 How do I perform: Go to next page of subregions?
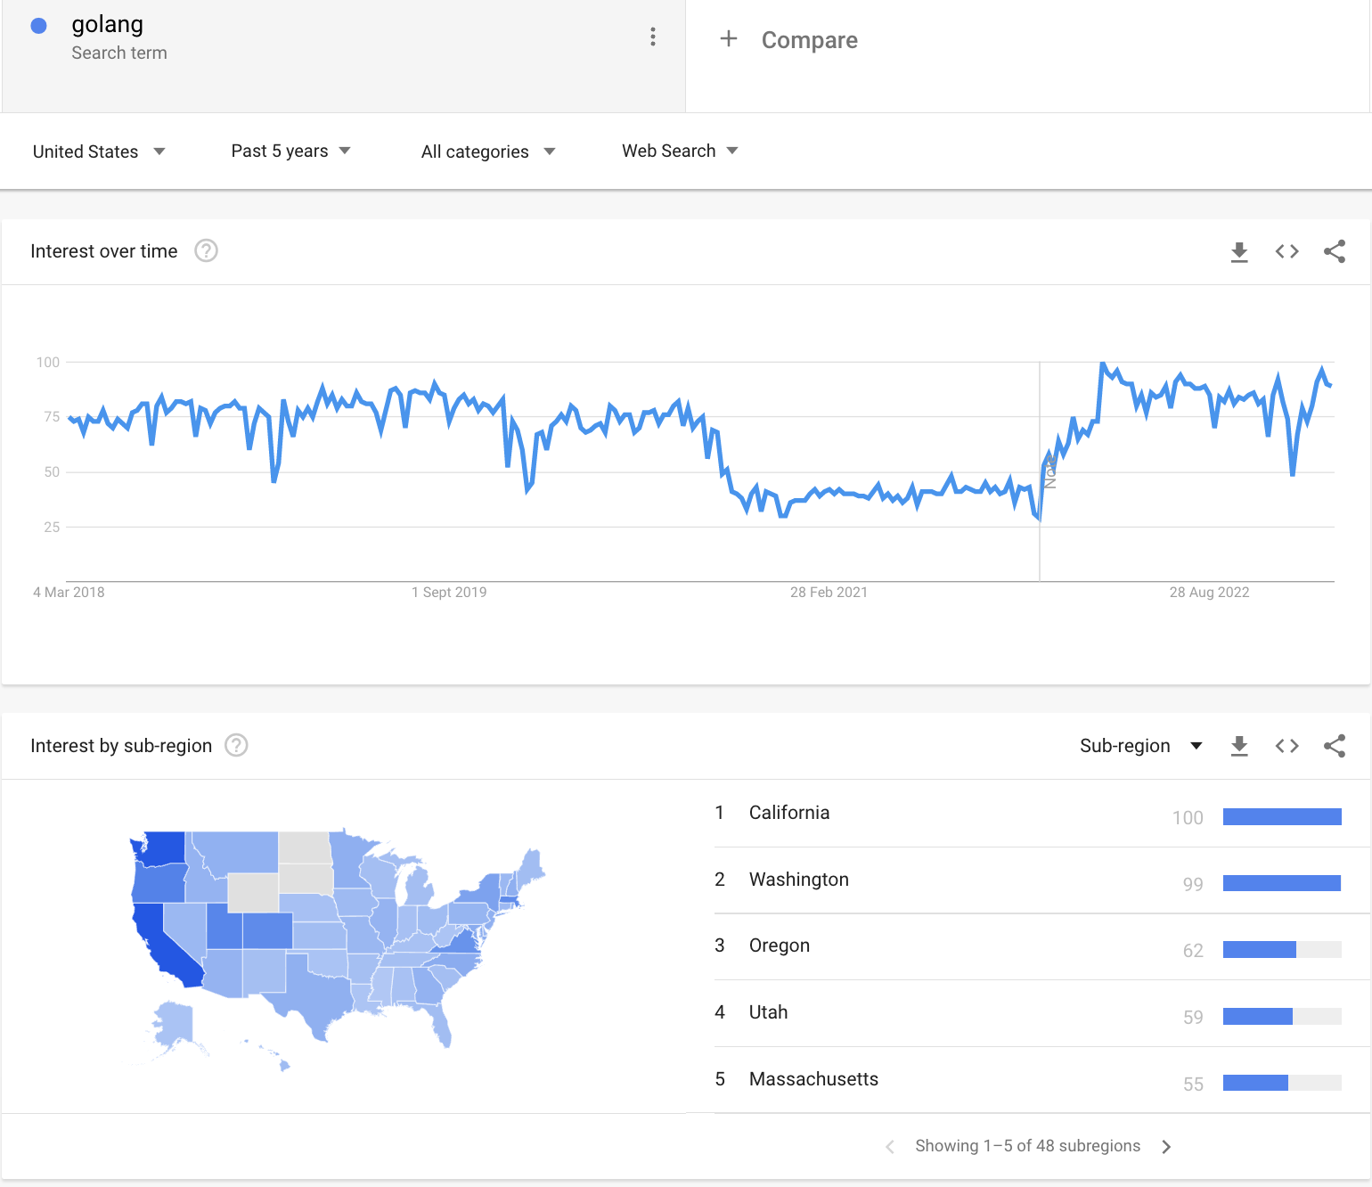point(1166,1146)
